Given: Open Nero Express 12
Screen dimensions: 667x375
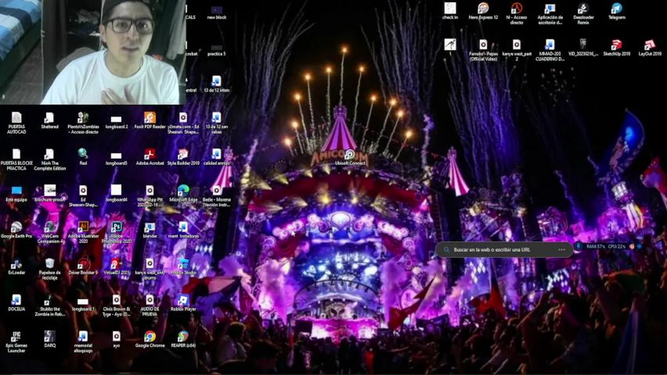Looking at the screenshot, I should tap(483, 11).
